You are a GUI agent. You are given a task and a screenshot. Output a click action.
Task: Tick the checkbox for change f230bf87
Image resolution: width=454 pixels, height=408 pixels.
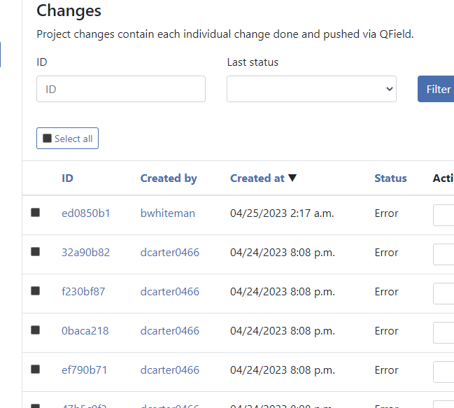tap(36, 291)
